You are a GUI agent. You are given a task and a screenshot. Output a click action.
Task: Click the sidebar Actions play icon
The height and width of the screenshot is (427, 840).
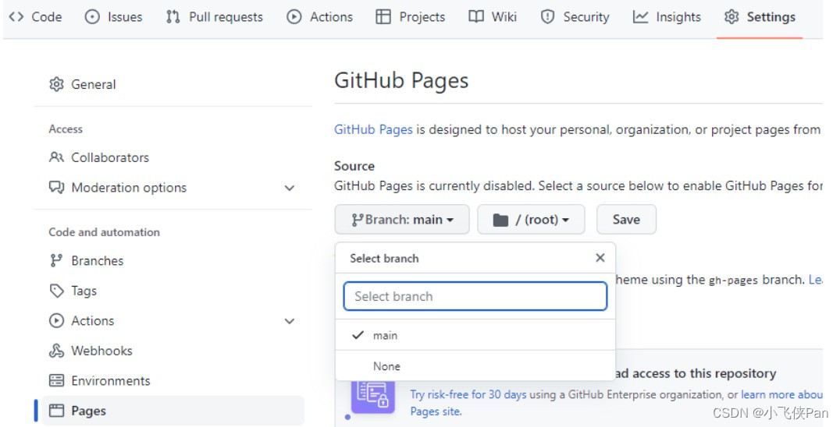[x=56, y=321]
